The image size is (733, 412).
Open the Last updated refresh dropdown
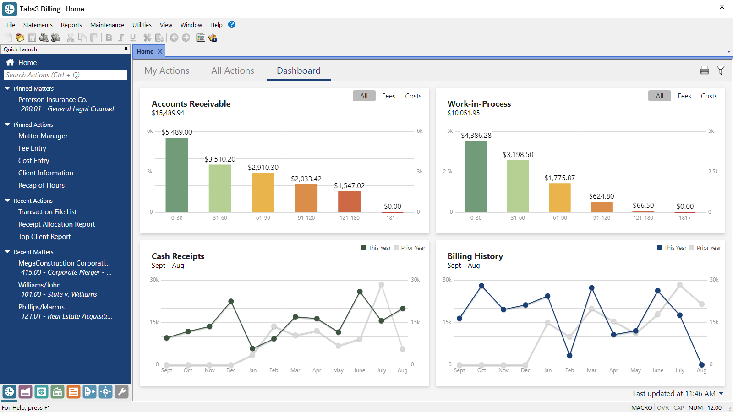721,393
